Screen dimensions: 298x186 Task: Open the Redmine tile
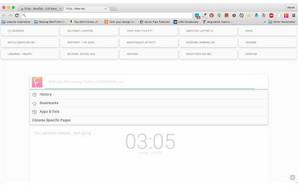[x=268, y=42]
